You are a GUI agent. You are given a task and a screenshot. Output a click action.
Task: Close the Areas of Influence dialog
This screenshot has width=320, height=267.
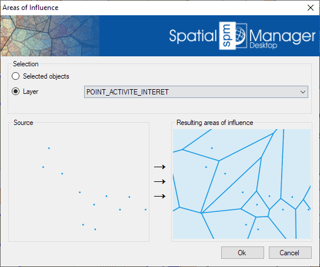[311, 8]
